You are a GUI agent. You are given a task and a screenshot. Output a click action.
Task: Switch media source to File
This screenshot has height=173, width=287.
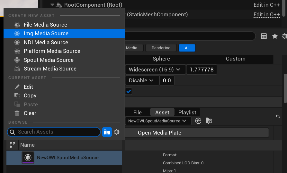[x=138, y=112]
